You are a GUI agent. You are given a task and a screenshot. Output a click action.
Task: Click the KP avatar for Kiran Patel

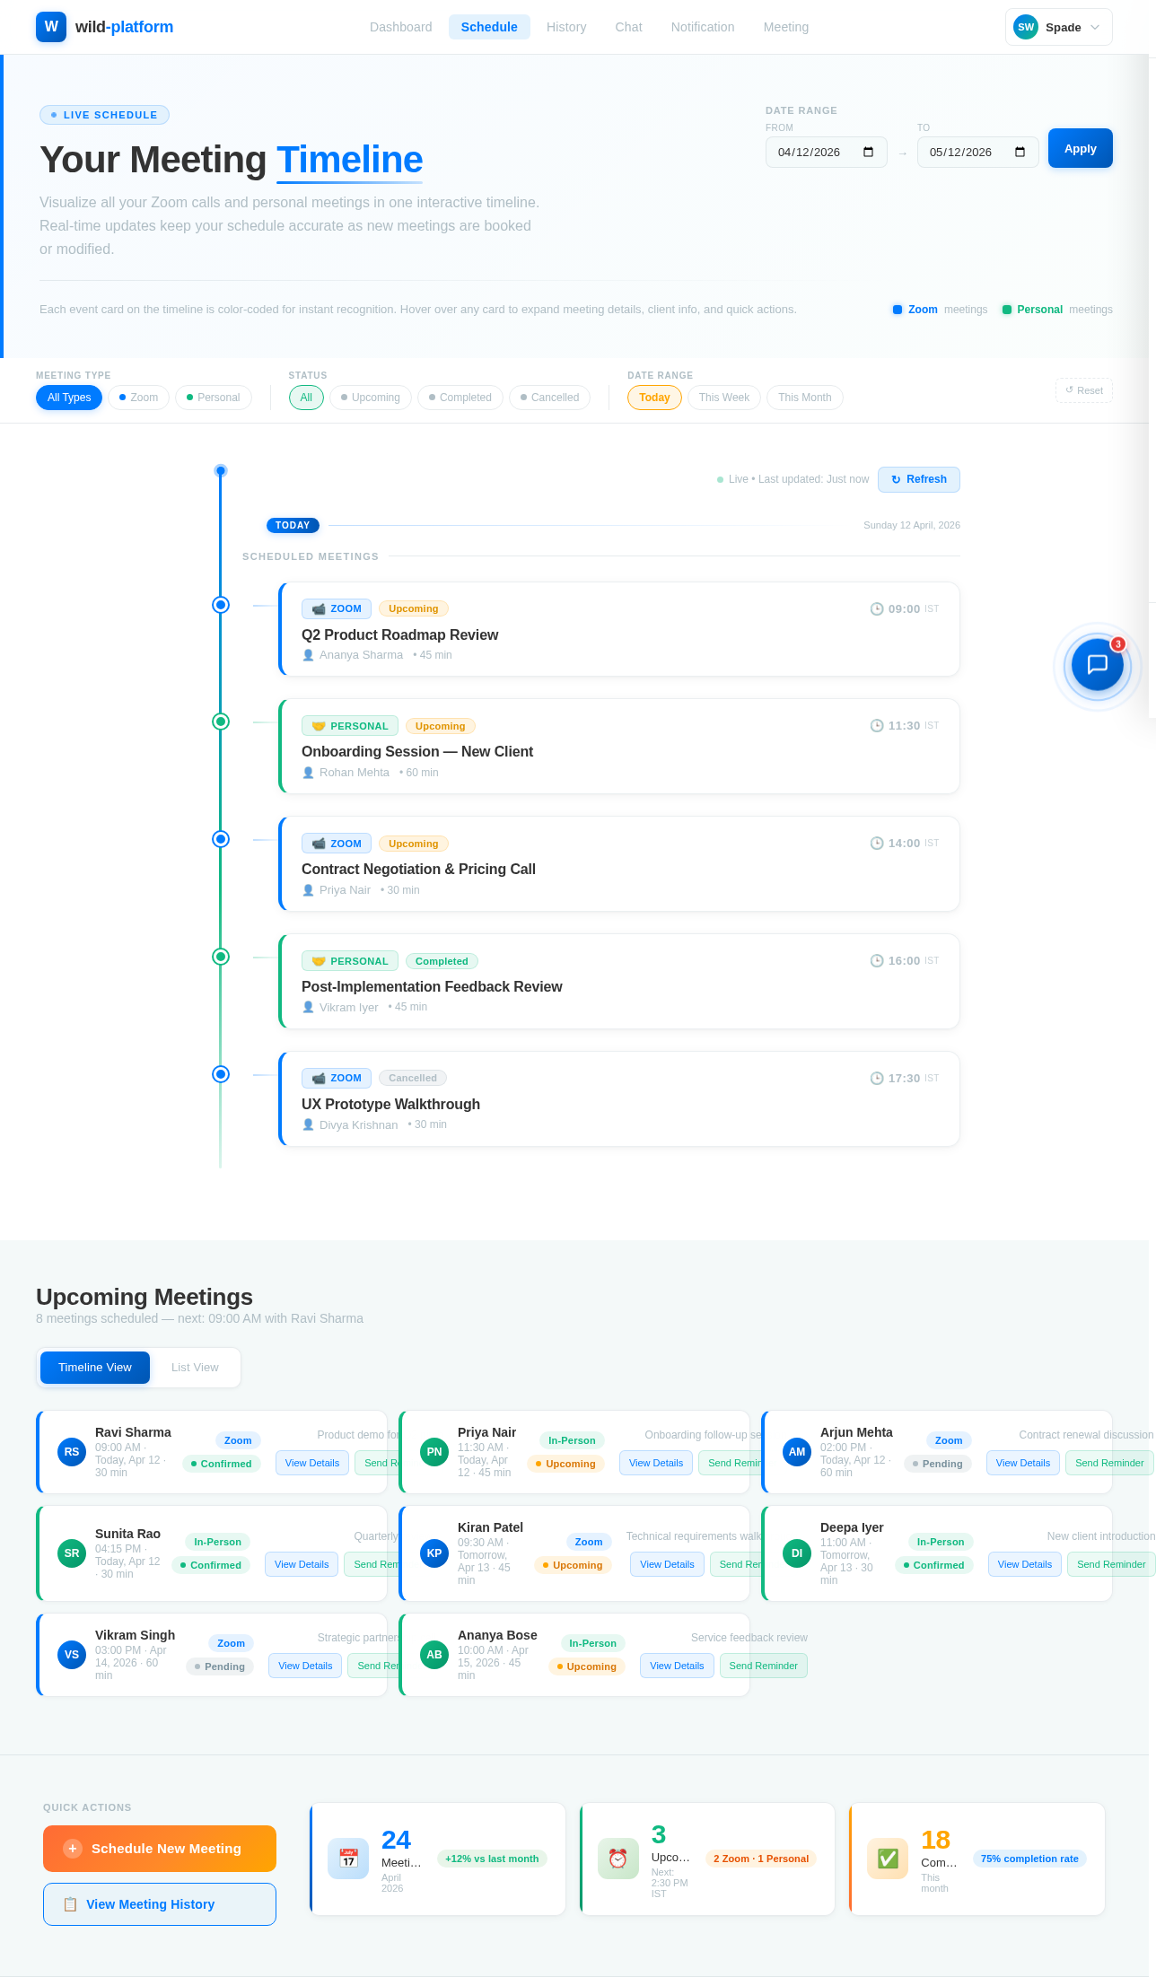[434, 1553]
